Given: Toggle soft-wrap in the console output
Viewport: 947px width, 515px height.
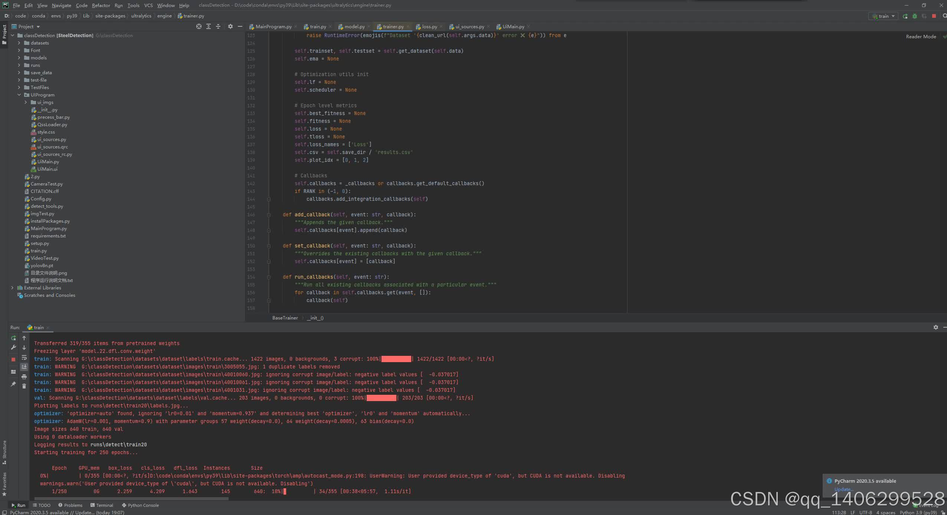Looking at the screenshot, I should (x=24, y=357).
